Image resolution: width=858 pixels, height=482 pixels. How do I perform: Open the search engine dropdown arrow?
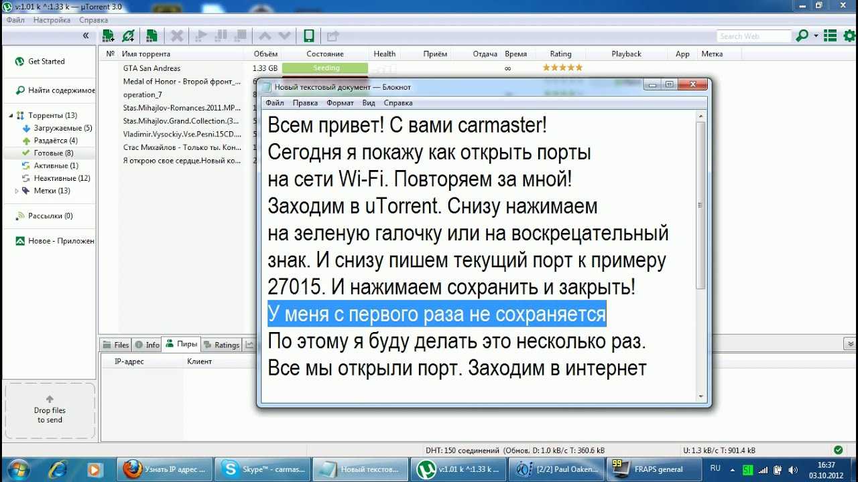coord(816,36)
